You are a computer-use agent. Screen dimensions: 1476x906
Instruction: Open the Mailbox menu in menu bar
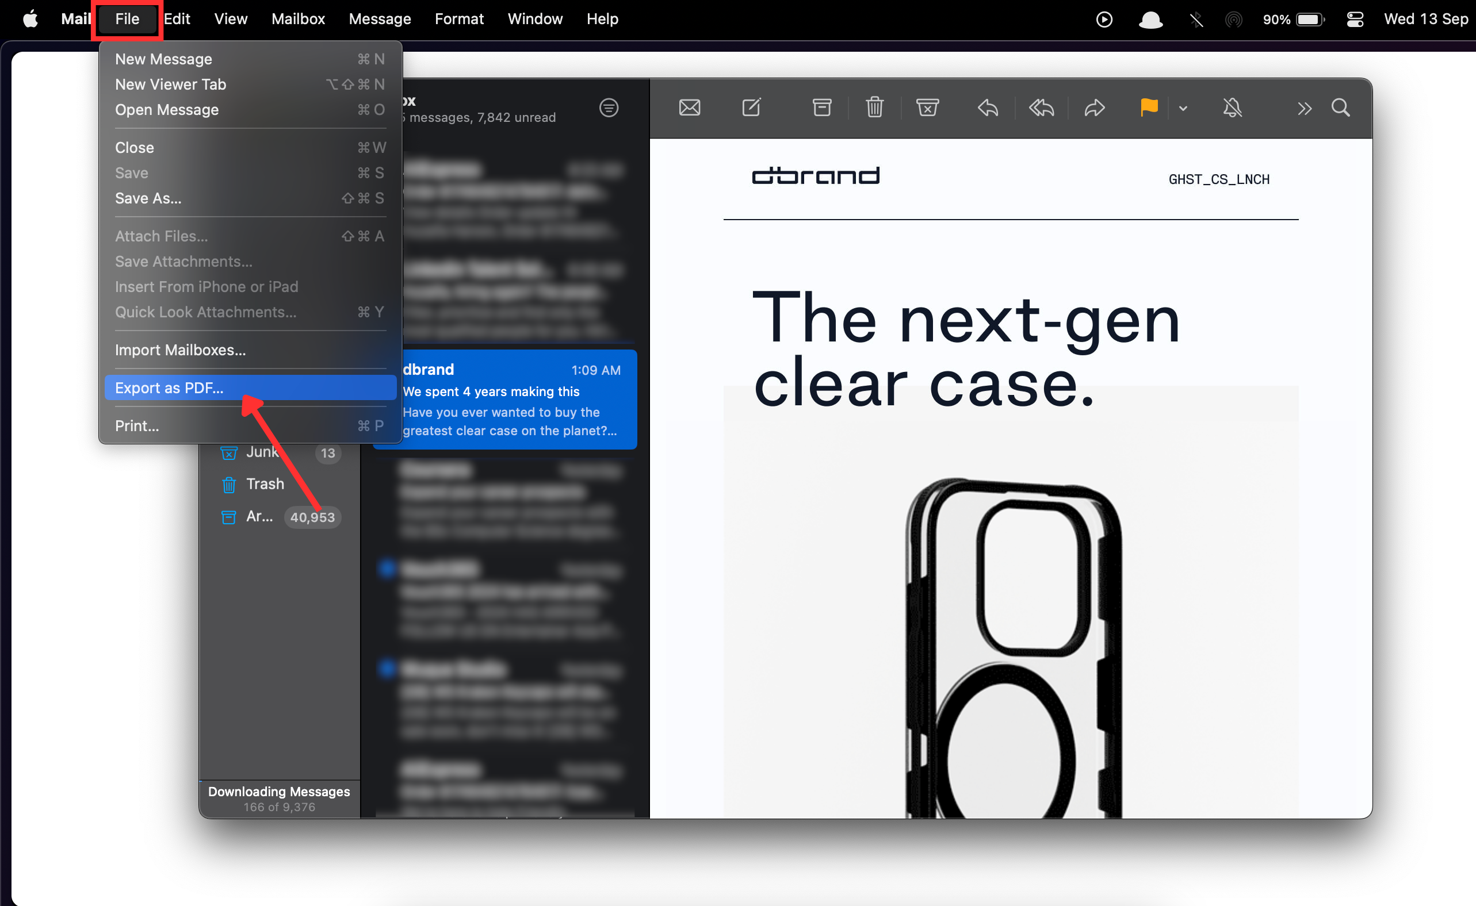(298, 18)
